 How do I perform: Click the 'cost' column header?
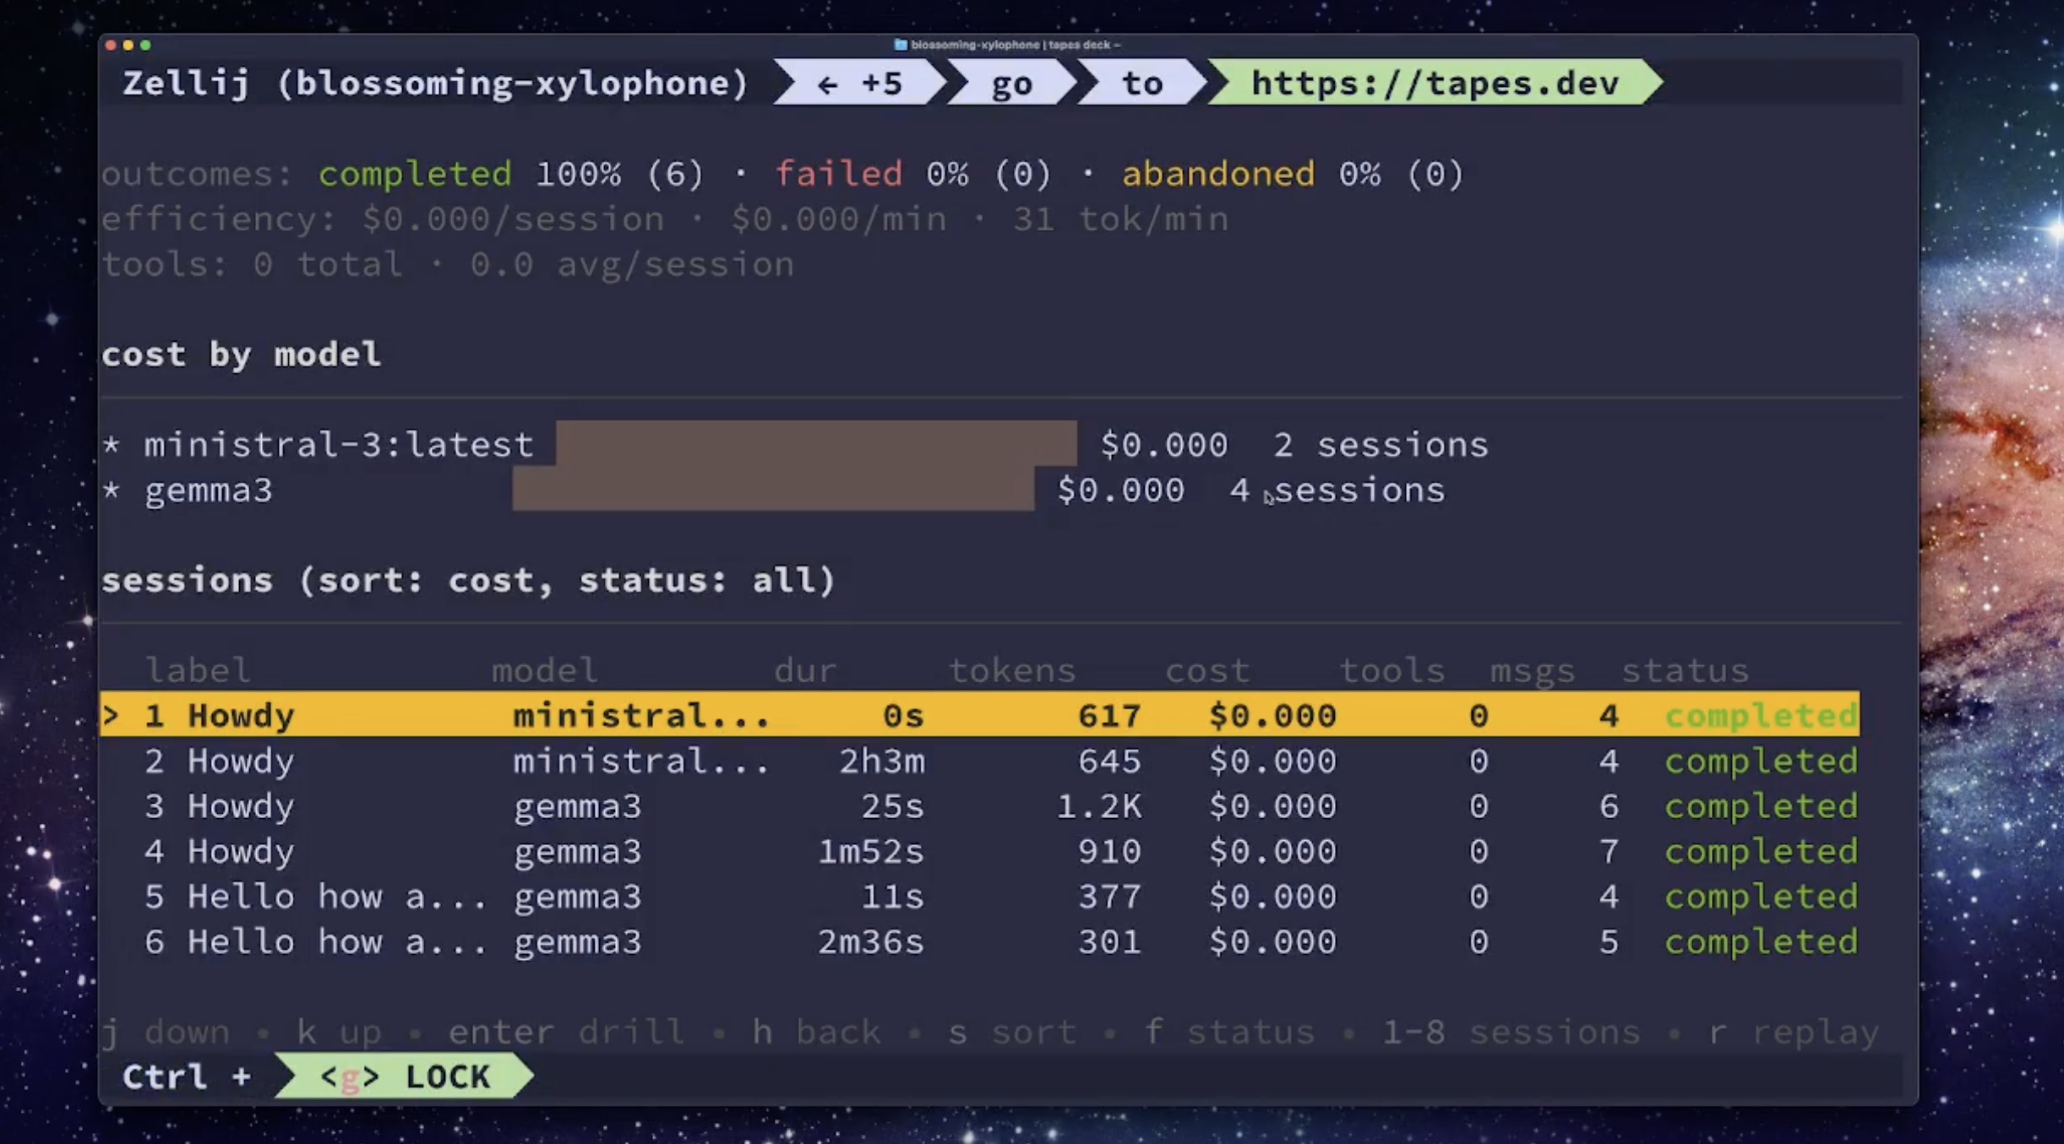click(1206, 670)
